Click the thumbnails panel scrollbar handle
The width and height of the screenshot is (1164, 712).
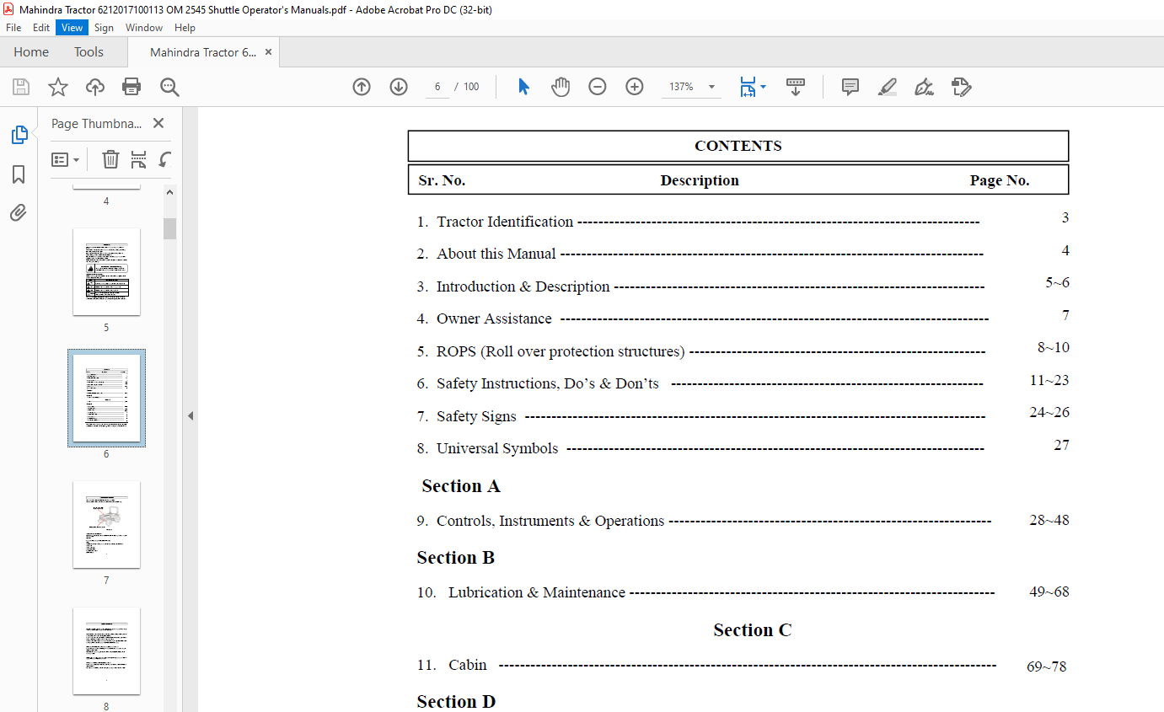coord(169,228)
